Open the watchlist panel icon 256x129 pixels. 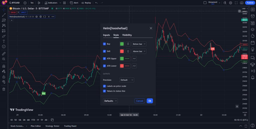(252, 10)
